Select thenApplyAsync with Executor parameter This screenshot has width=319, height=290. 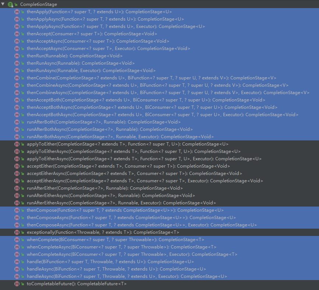click(116, 26)
